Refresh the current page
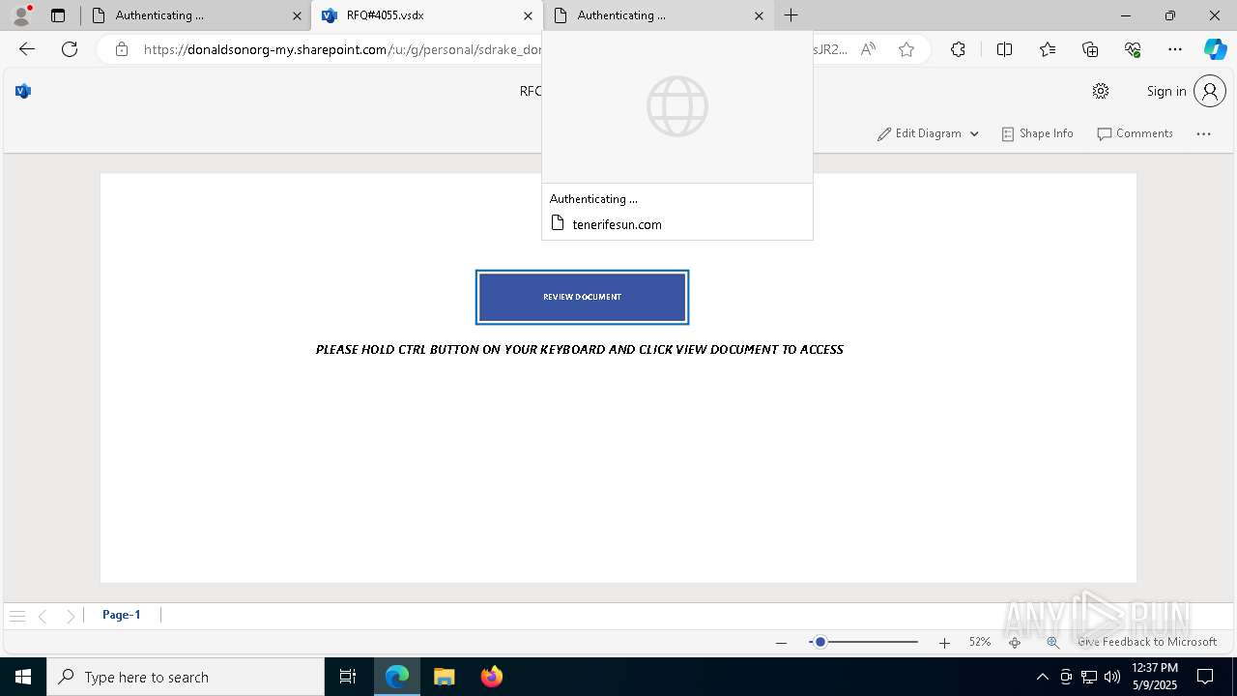The width and height of the screenshot is (1237, 696). point(70,49)
